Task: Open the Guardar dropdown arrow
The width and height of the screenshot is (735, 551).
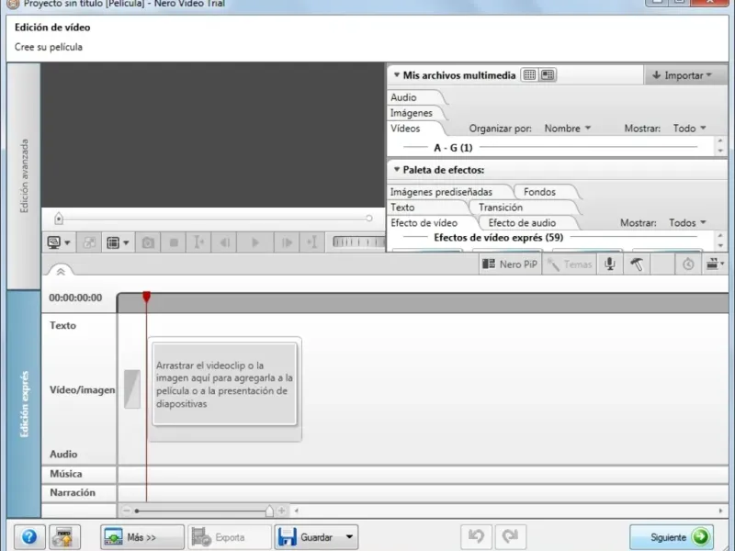Action: (x=350, y=537)
